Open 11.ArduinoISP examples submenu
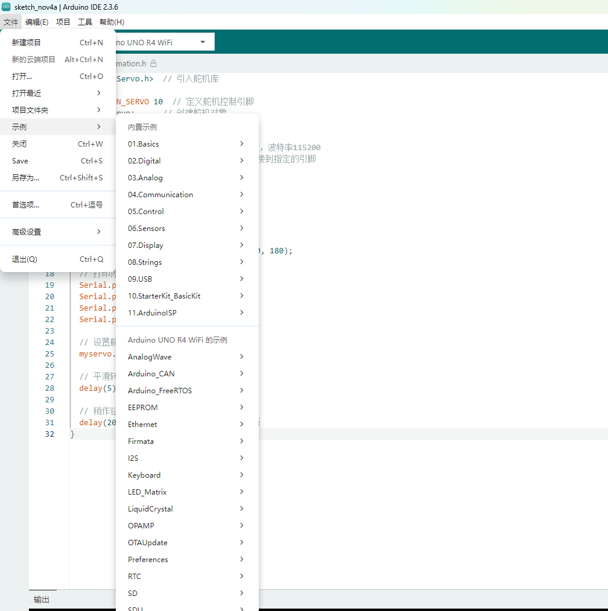Screen dimensions: 608x611 [187, 313]
